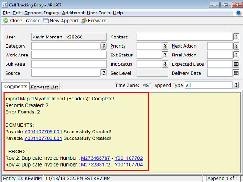Minimize the Call Tracking Entry window
Screen dimensions: 243x182
coord(214,5)
